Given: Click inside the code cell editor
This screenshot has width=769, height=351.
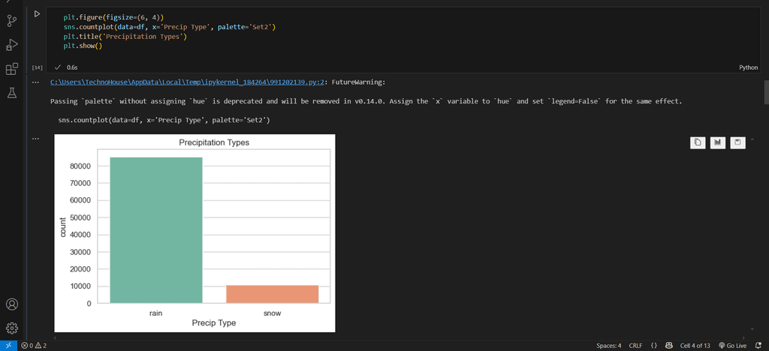Looking at the screenshot, I should click(x=403, y=31).
